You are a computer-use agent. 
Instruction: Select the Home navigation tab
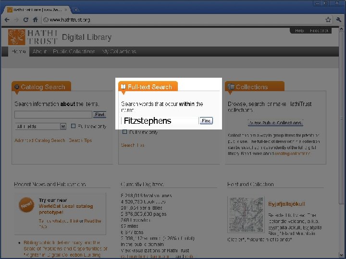pyautogui.click(x=19, y=51)
